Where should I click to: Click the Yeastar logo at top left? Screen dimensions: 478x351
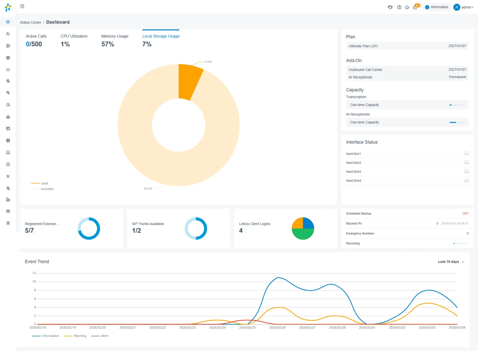tap(8, 8)
